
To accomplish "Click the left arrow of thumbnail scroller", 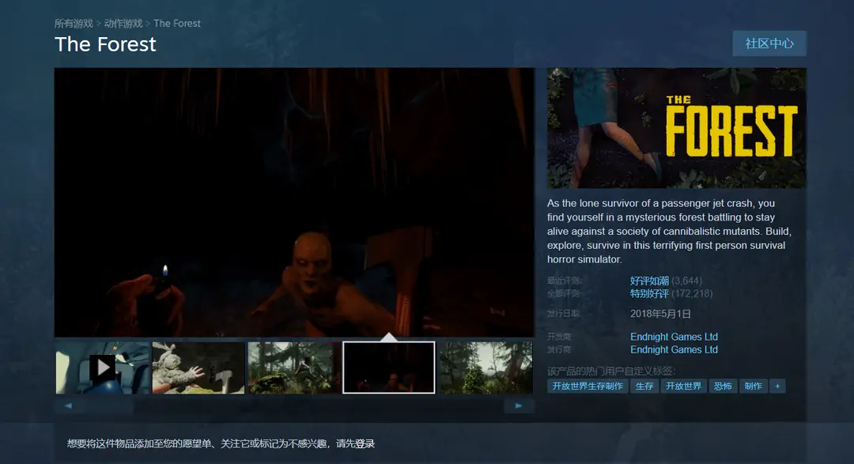I will point(68,406).
